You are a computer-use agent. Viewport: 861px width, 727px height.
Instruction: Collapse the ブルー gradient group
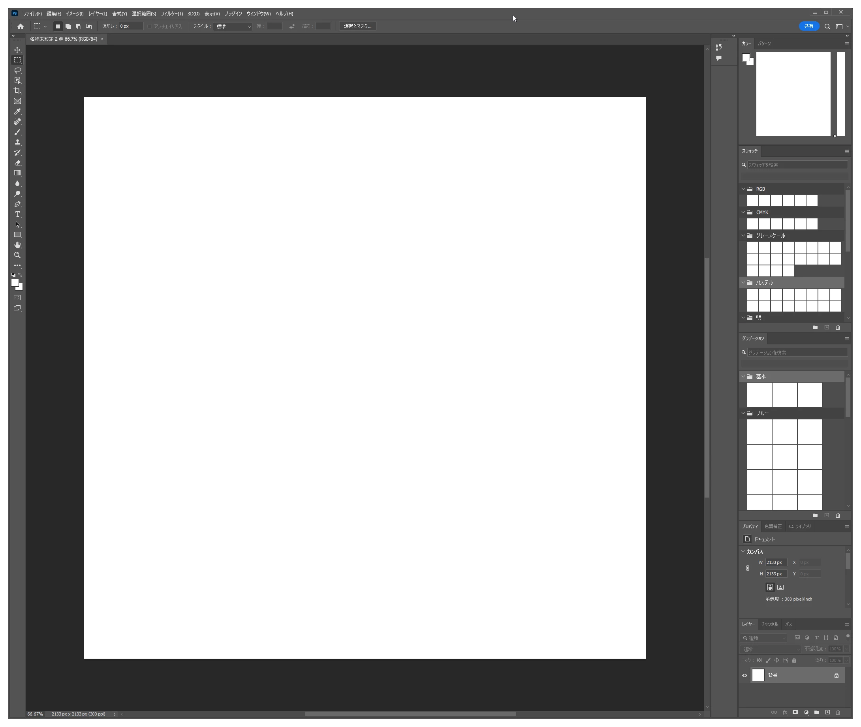[743, 413]
